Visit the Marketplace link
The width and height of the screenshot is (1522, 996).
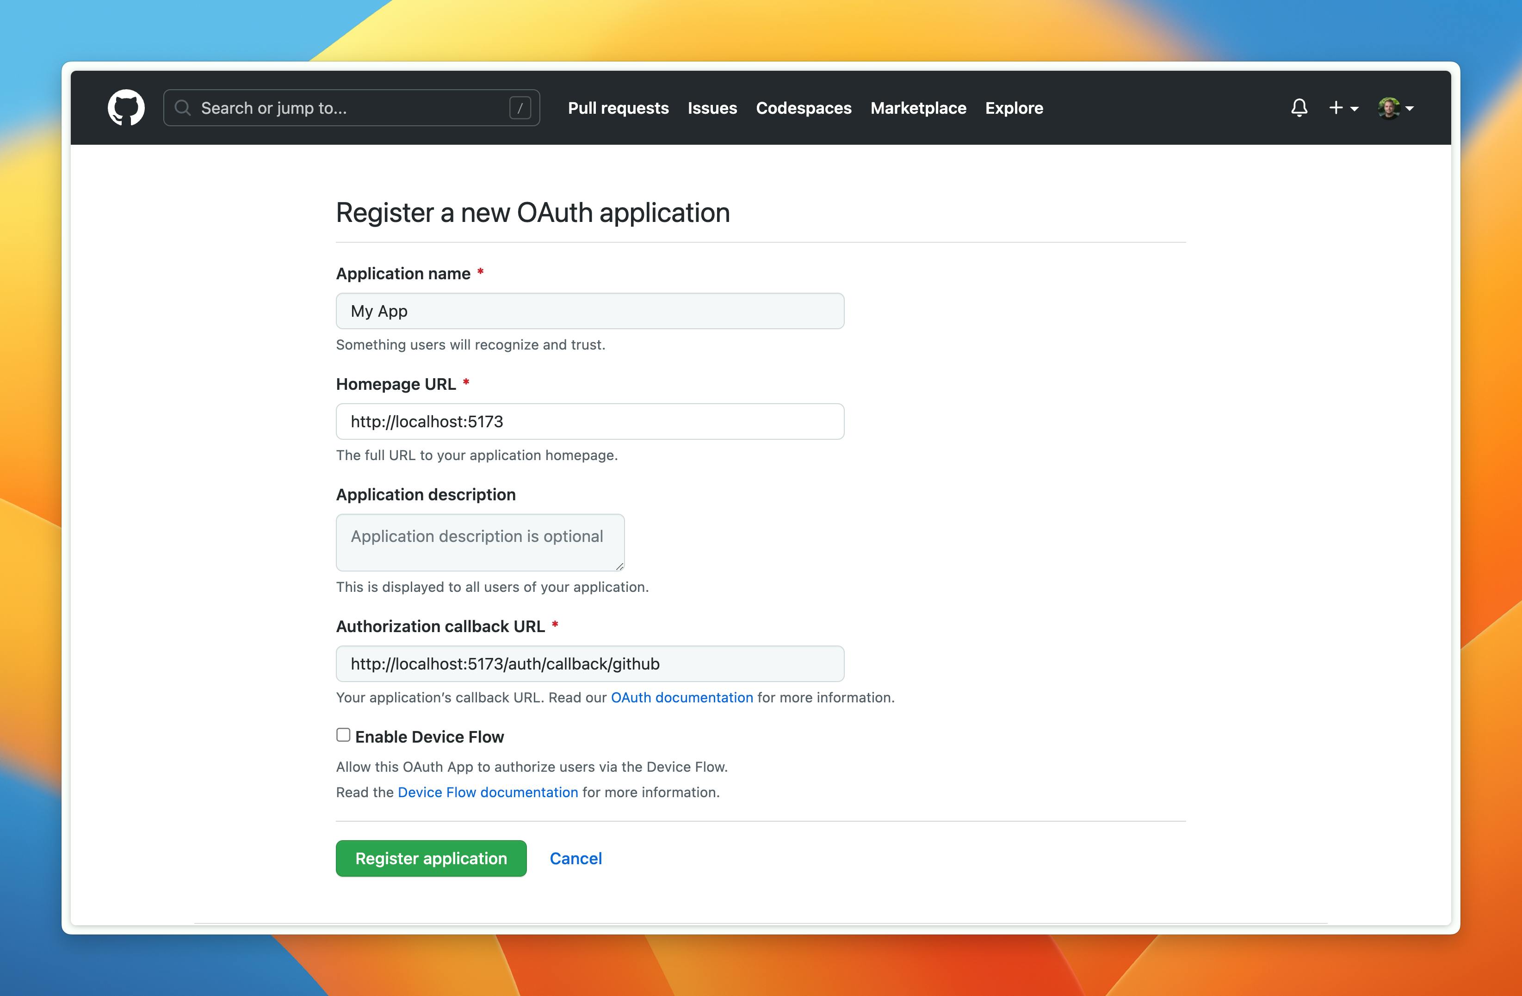[918, 107]
